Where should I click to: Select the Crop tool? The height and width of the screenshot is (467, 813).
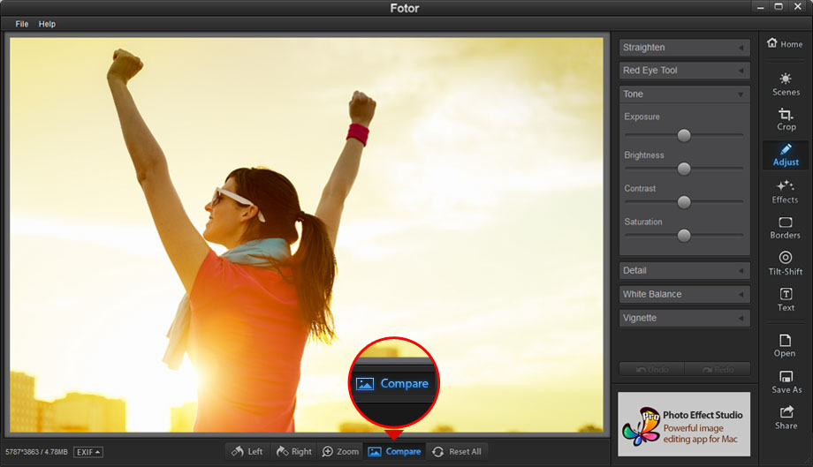point(786,119)
